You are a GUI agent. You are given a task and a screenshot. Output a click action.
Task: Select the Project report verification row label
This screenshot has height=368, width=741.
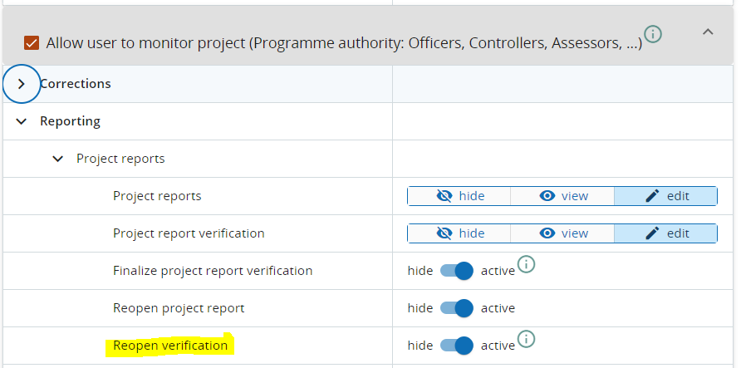click(x=189, y=233)
